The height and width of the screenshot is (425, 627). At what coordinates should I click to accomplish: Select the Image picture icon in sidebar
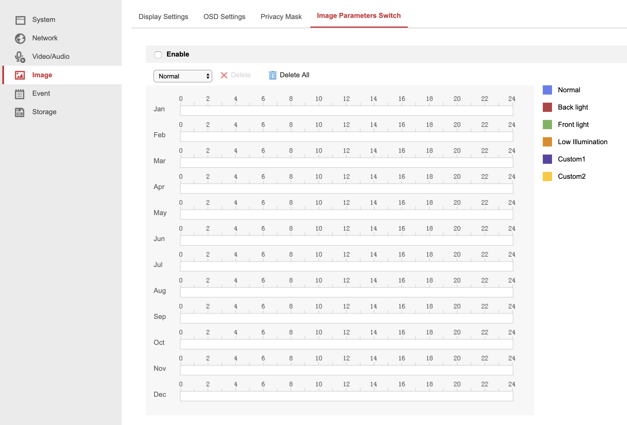(20, 75)
